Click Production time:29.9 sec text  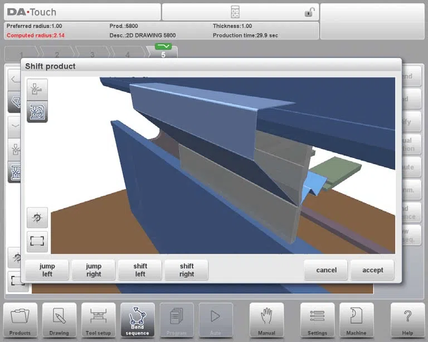(245, 36)
